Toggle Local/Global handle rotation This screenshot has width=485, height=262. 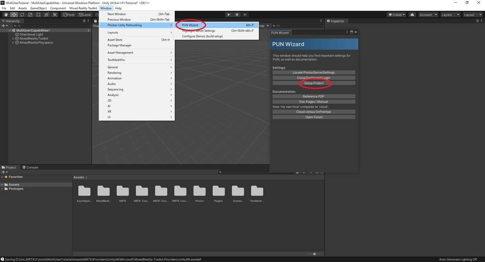point(84,15)
